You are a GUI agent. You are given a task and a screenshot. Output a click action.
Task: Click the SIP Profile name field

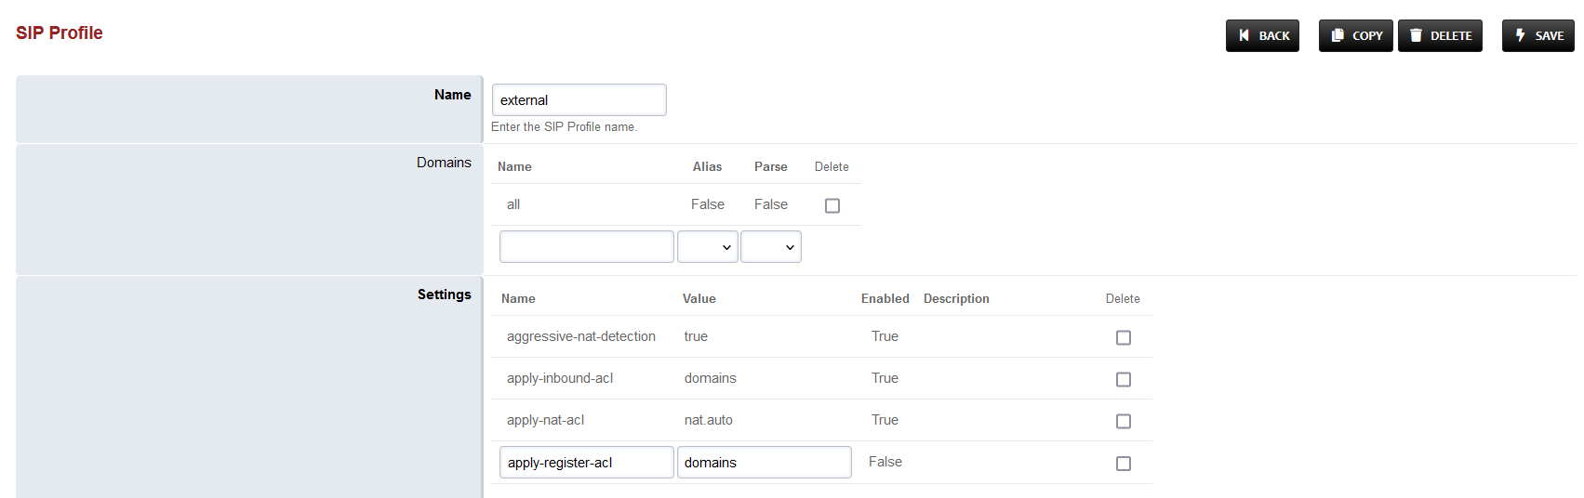coord(579,100)
